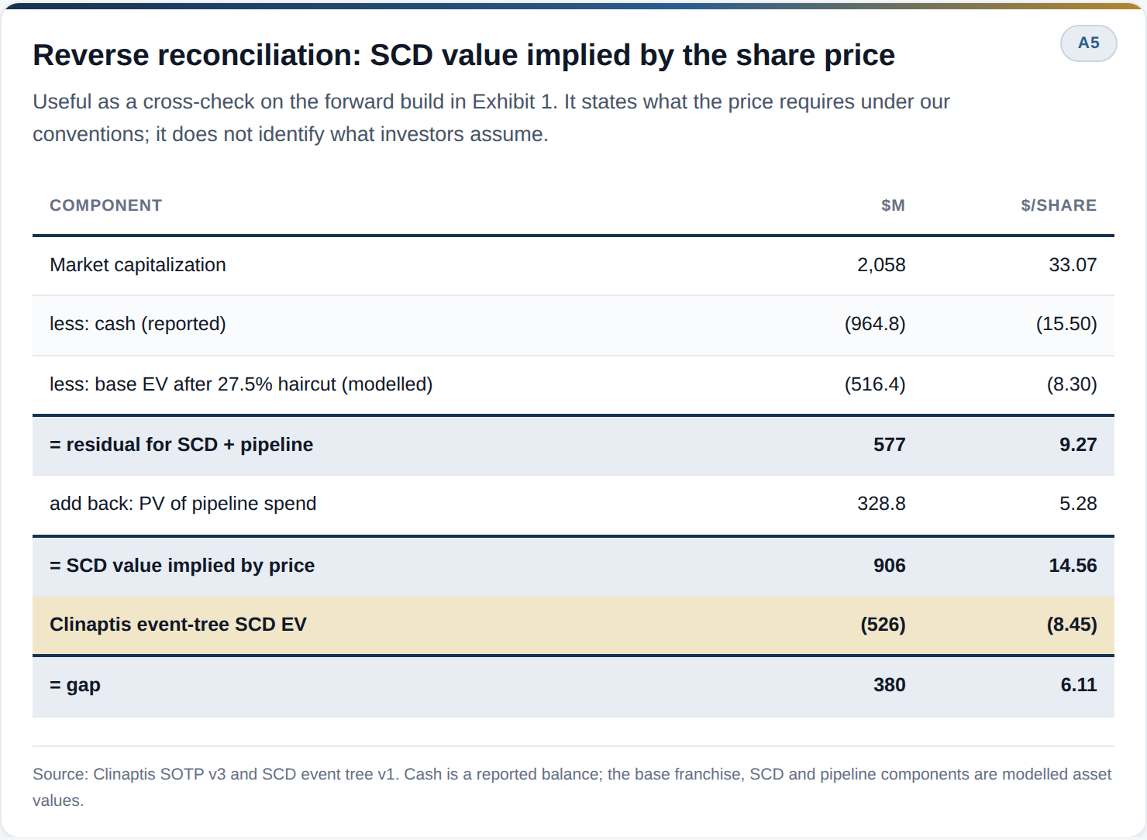This screenshot has height=840, width=1147.
Task: Click the 9.27 residual per-share value
Action: [1078, 445]
